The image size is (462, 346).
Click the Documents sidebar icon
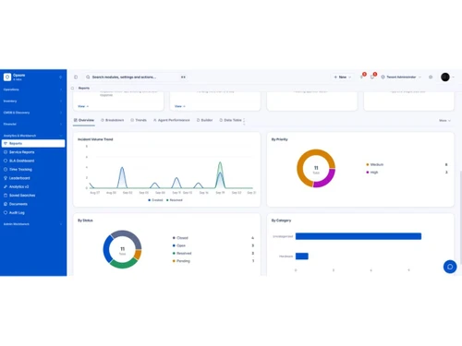[x=6, y=204]
